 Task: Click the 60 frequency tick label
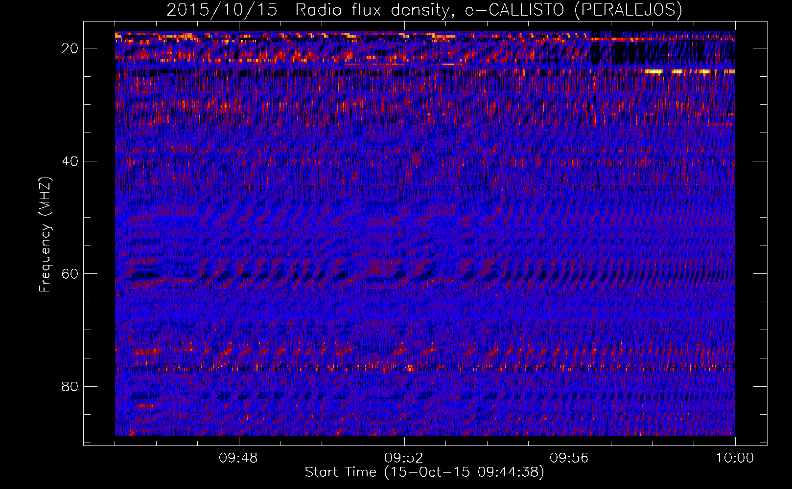click(70, 274)
